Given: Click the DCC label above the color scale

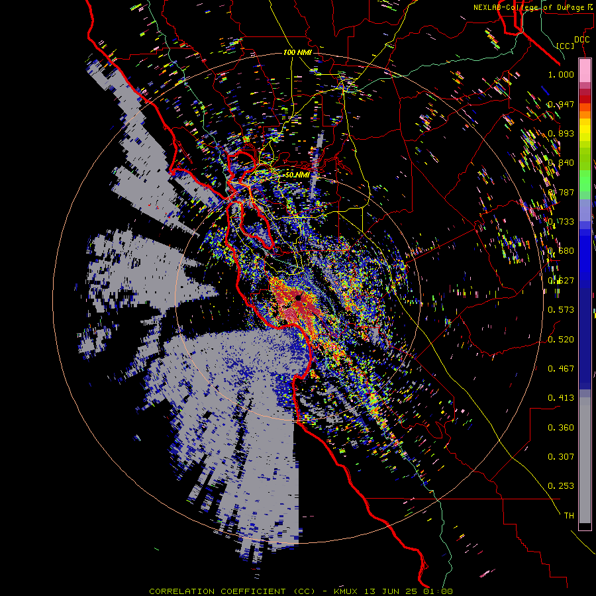Looking at the screenshot, I should click(581, 39).
